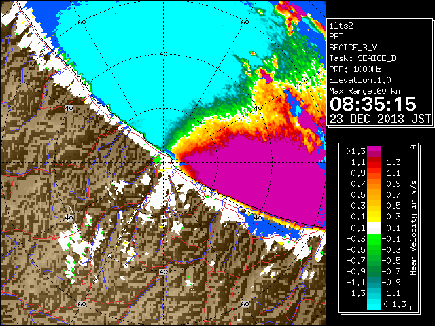Click the blue patch inside the orange echo region
This screenshot has height=326, width=435.
(x=292, y=103)
